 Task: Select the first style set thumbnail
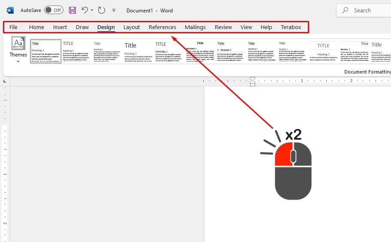pyautogui.click(x=45, y=51)
